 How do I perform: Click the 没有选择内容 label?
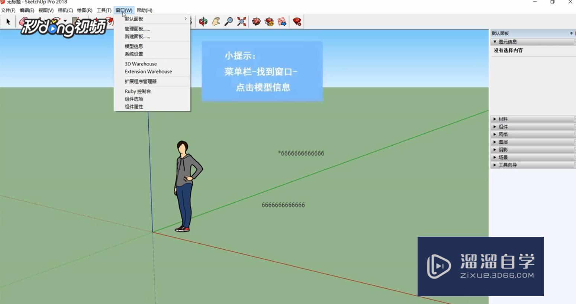pyautogui.click(x=508, y=51)
